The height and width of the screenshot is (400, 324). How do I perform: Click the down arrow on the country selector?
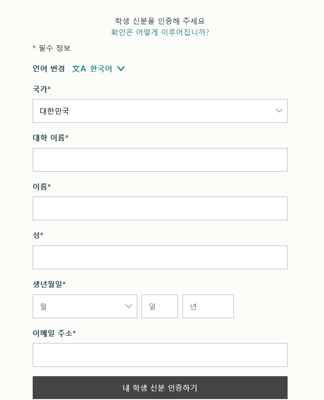tap(279, 111)
